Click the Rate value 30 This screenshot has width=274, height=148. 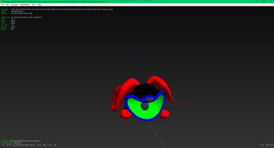44,145
